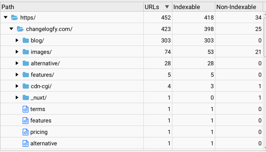The width and height of the screenshot is (266, 152).
Task: Click the pricing HTML file icon
Action: [25, 132]
